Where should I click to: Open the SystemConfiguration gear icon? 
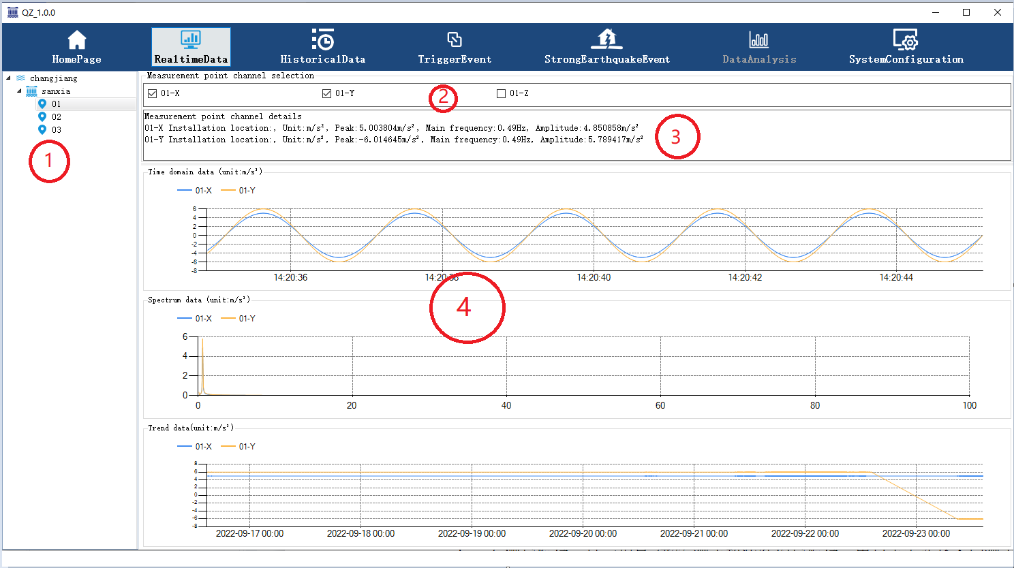(x=906, y=40)
